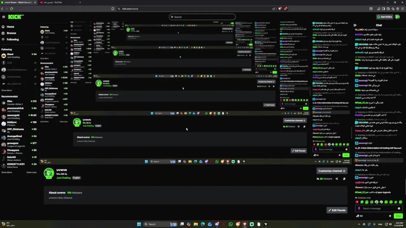The image size is (406, 228).
Task: Open recommended channel AverageShad
Action: coord(19,137)
